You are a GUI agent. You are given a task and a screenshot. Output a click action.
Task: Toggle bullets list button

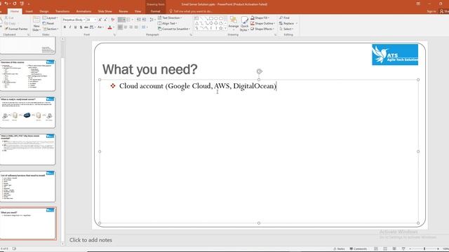coord(121,20)
